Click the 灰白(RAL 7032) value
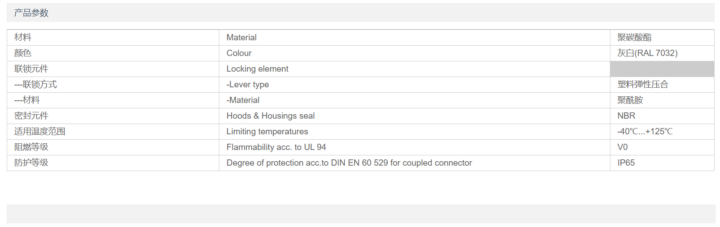 click(647, 53)
